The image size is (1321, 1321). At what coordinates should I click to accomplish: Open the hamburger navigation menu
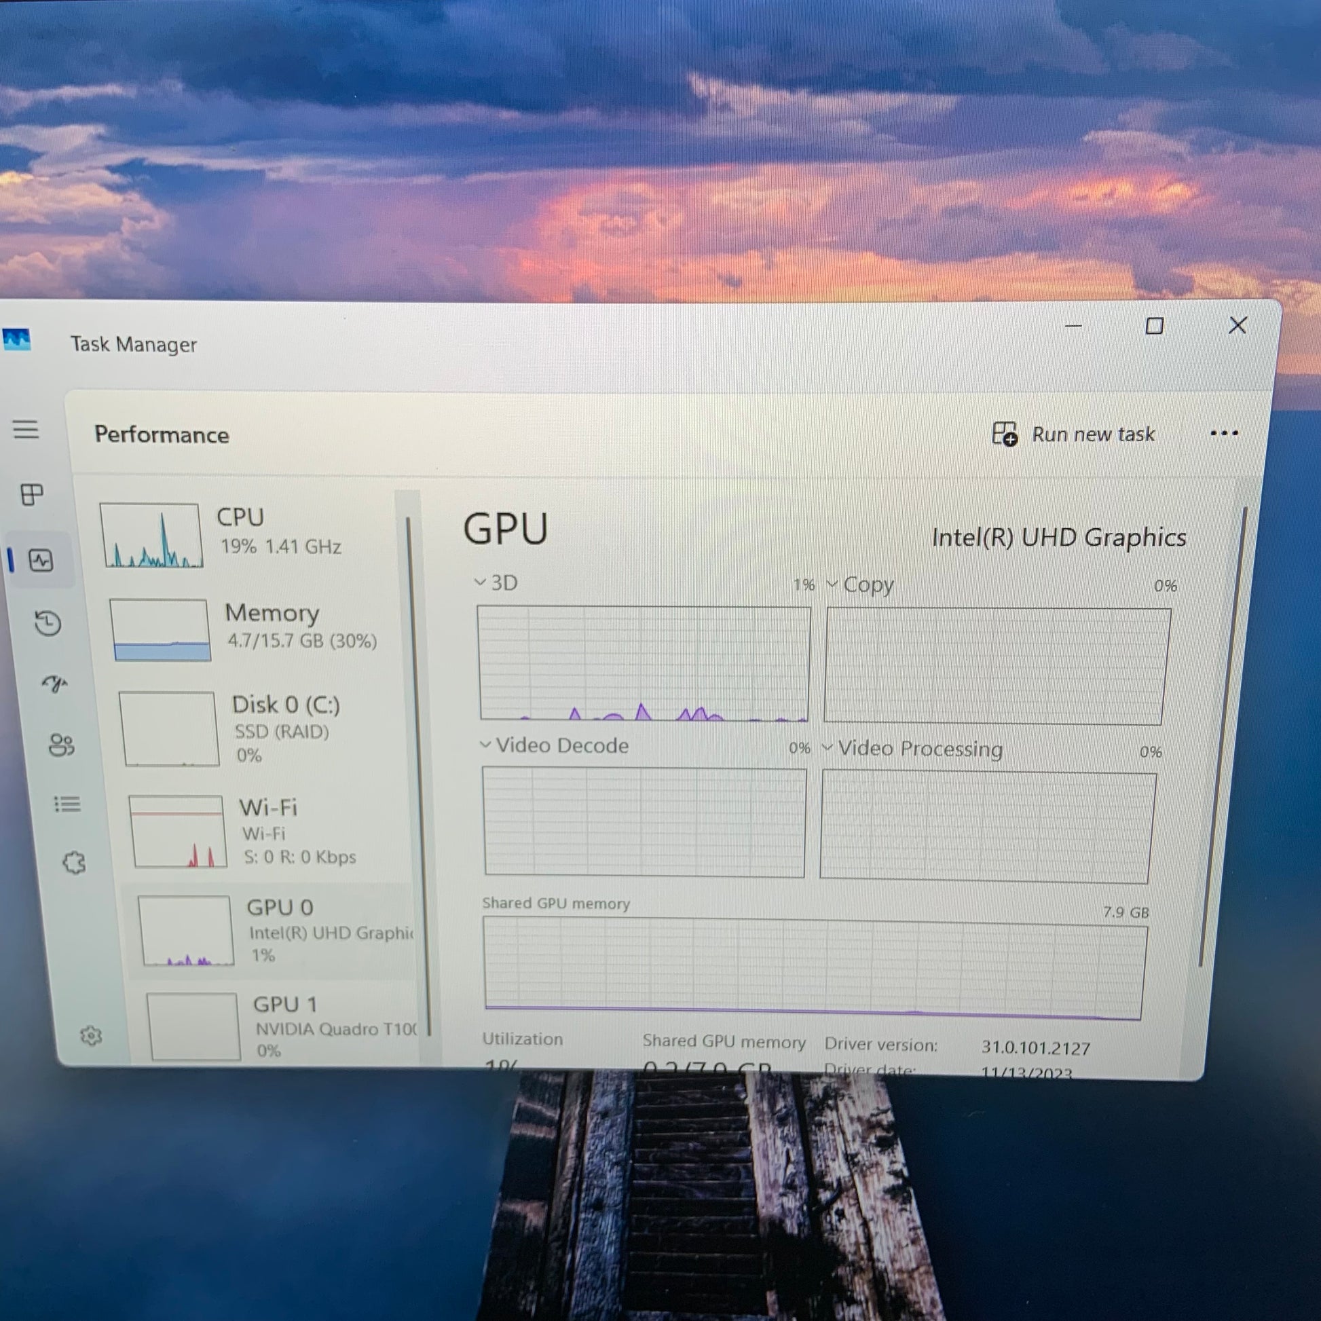pyautogui.click(x=26, y=430)
